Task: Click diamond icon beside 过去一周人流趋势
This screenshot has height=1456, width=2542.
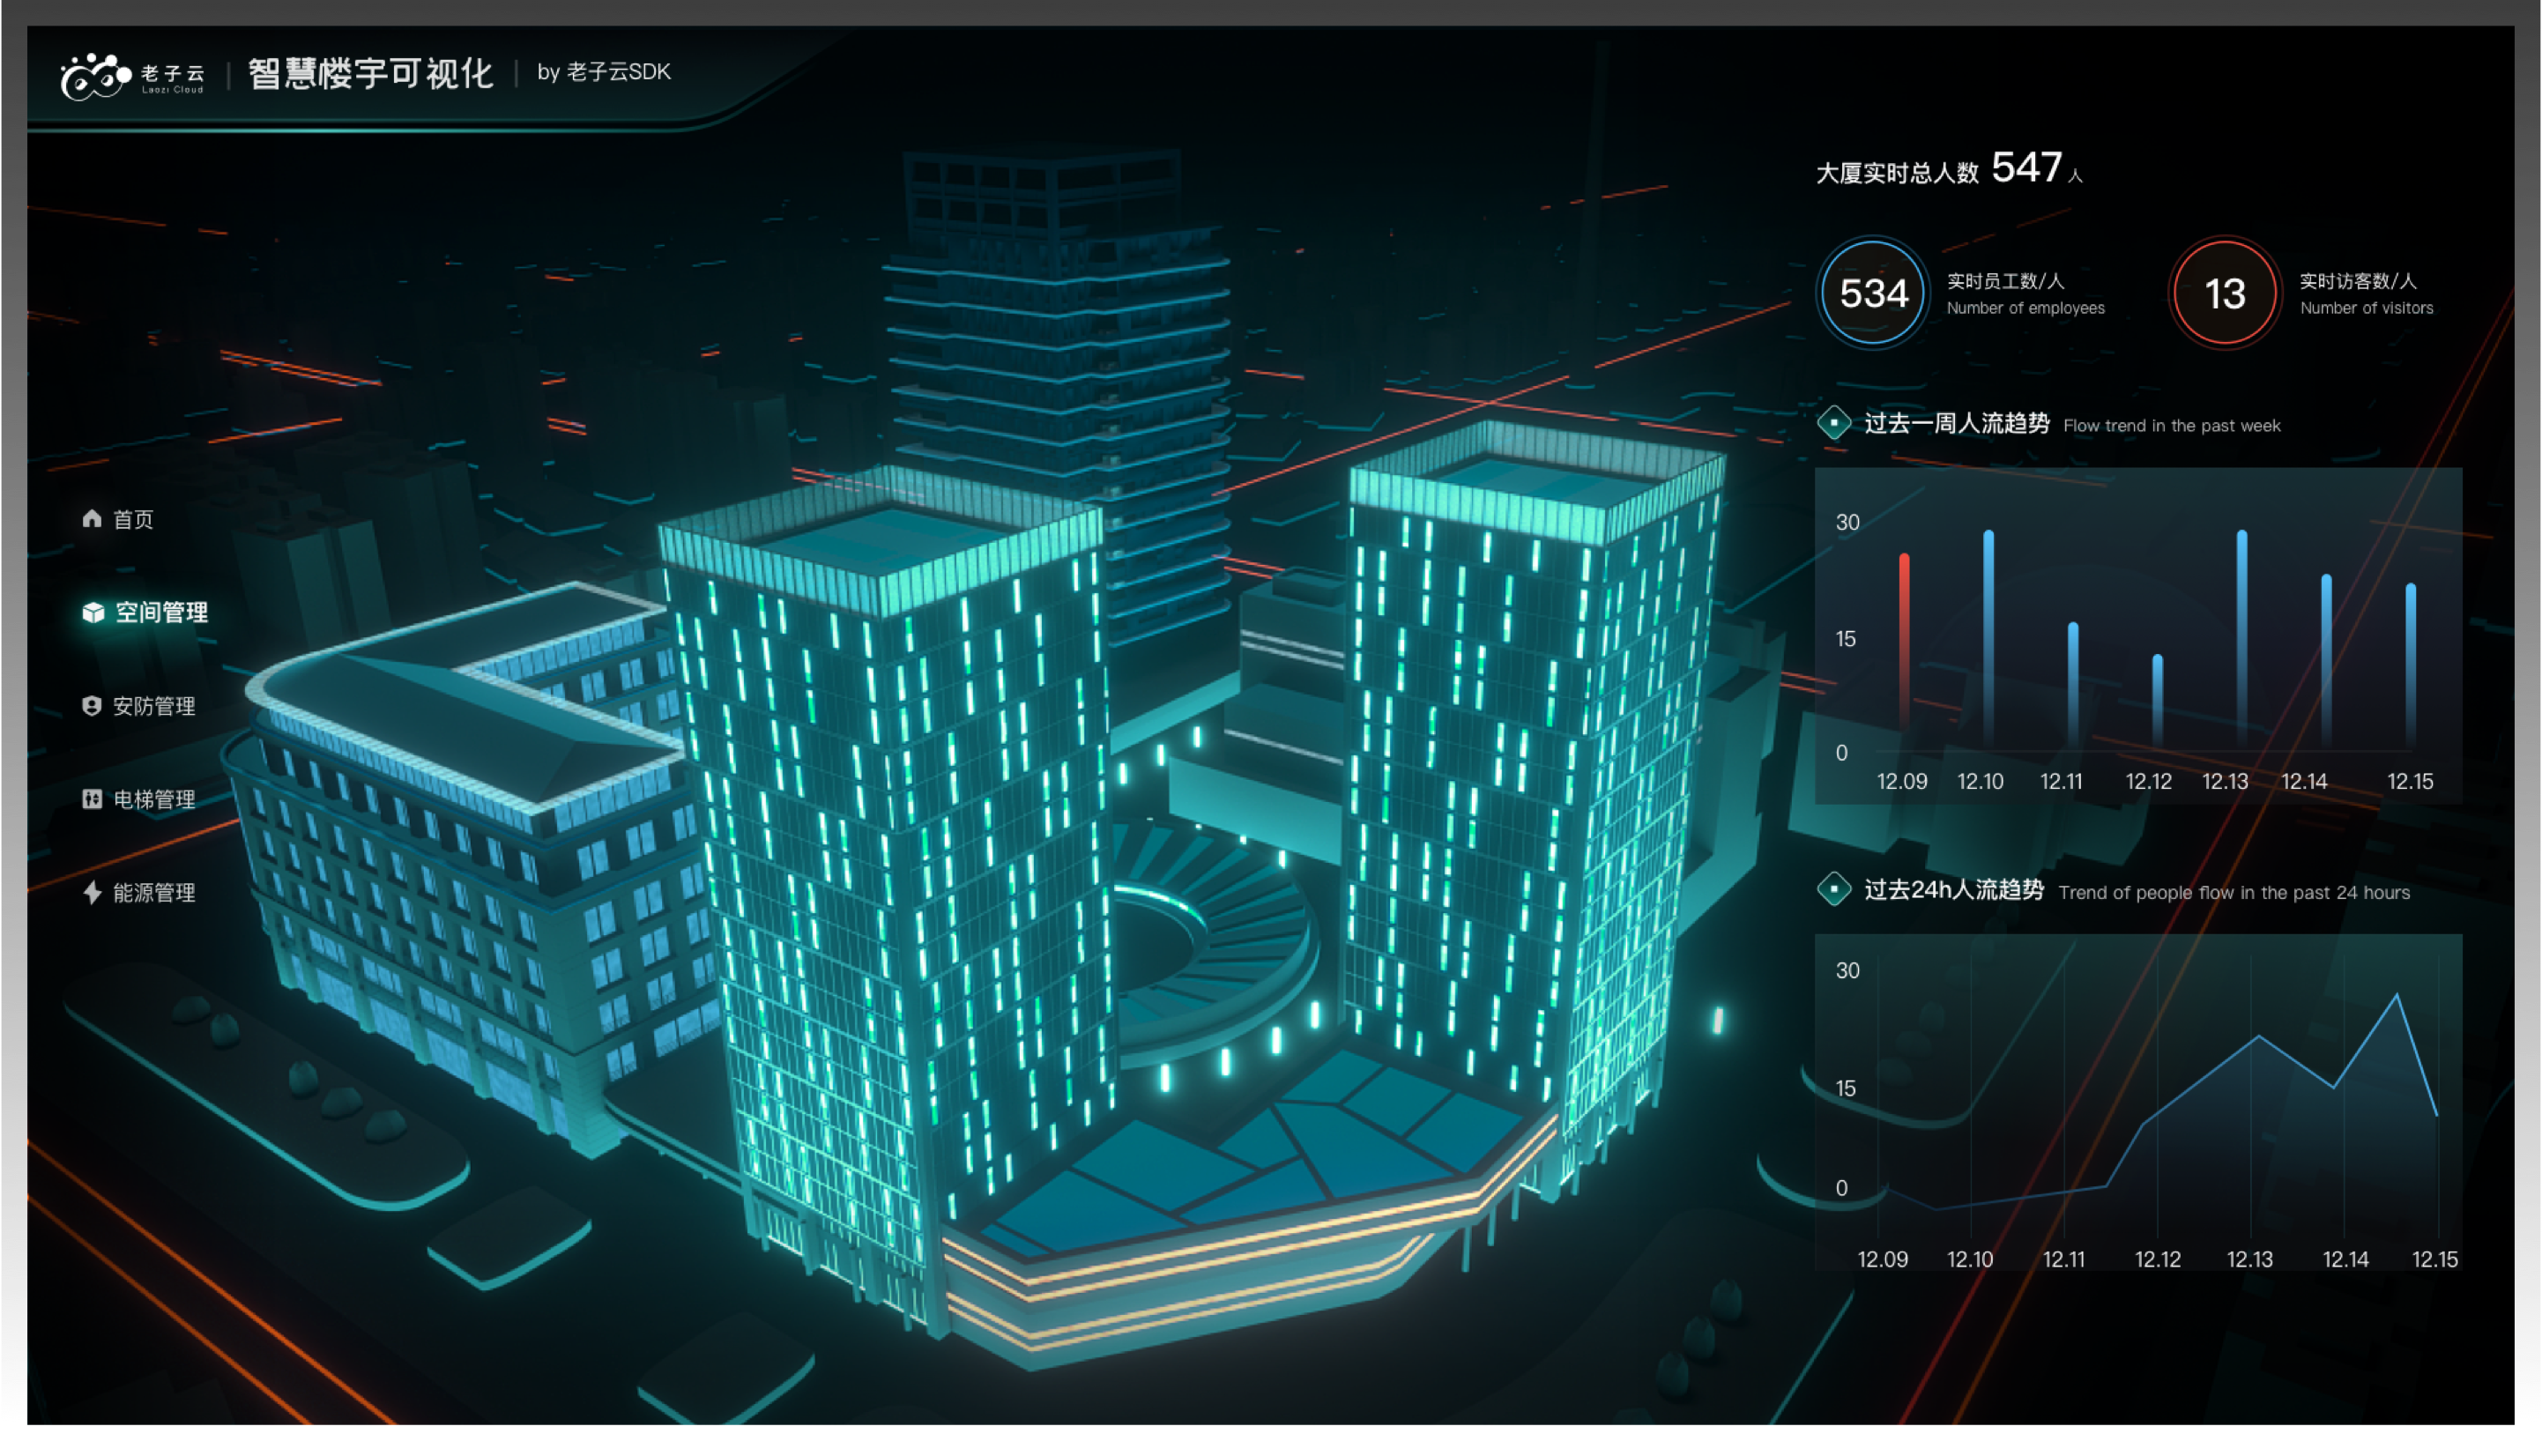Action: (1833, 423)
